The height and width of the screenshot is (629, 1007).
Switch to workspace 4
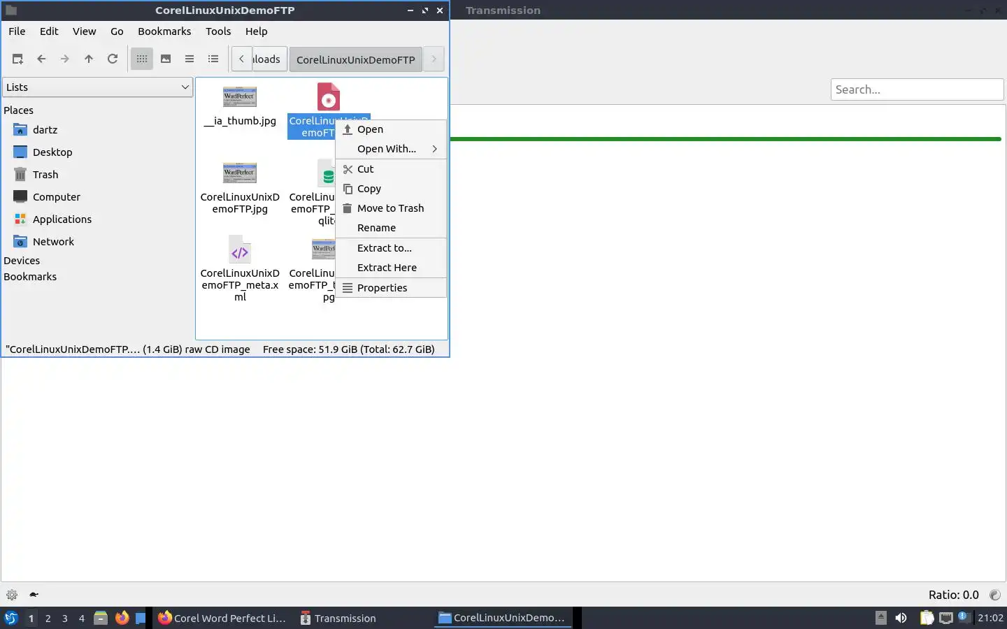[82, 619]
